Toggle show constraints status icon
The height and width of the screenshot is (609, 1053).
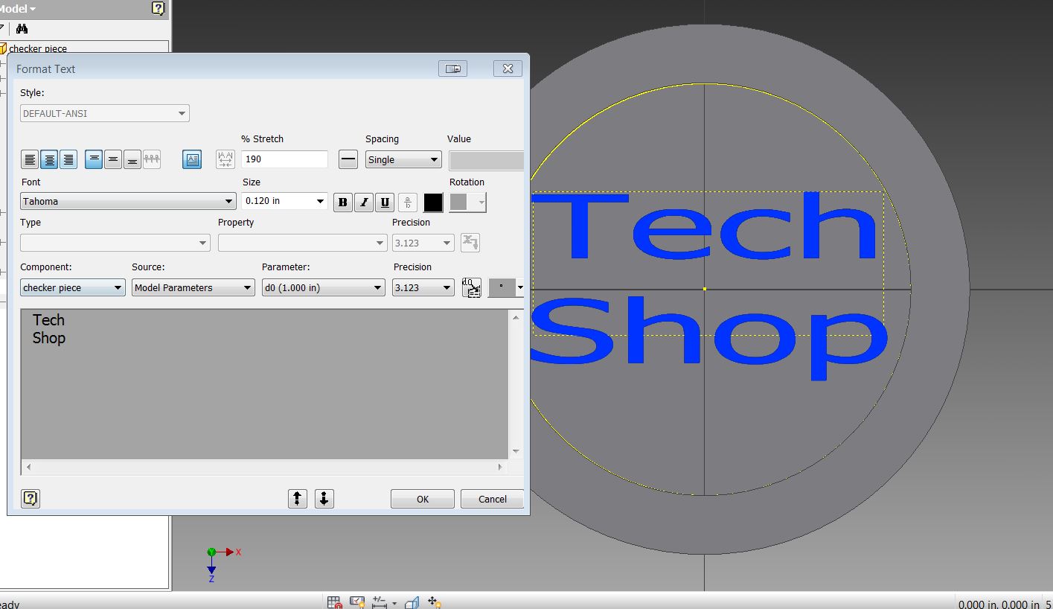(x=357, y=602)
